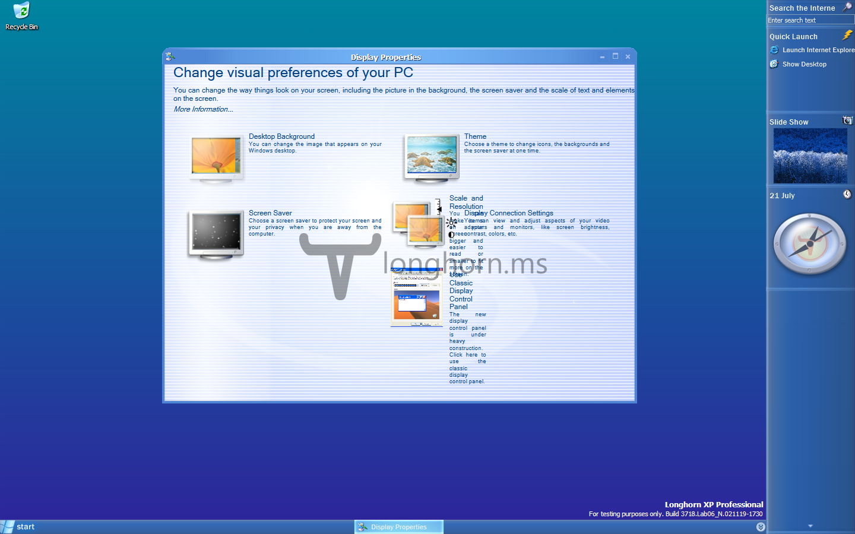
Task: Click the Search the Internet header
Action: tap(802, 8)
